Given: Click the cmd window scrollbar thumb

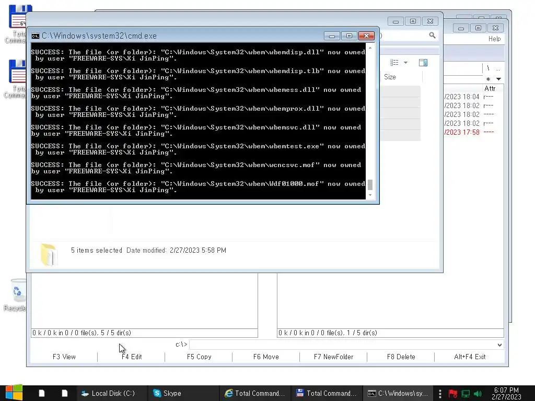Looking at the screenshot, I should [370, 184].
